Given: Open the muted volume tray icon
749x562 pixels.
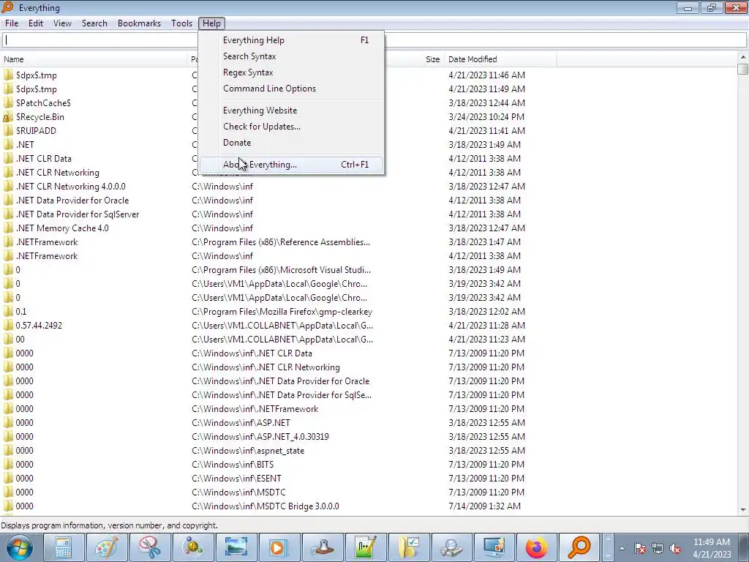Looking at the screenshot, I should (x=675, y=549).
